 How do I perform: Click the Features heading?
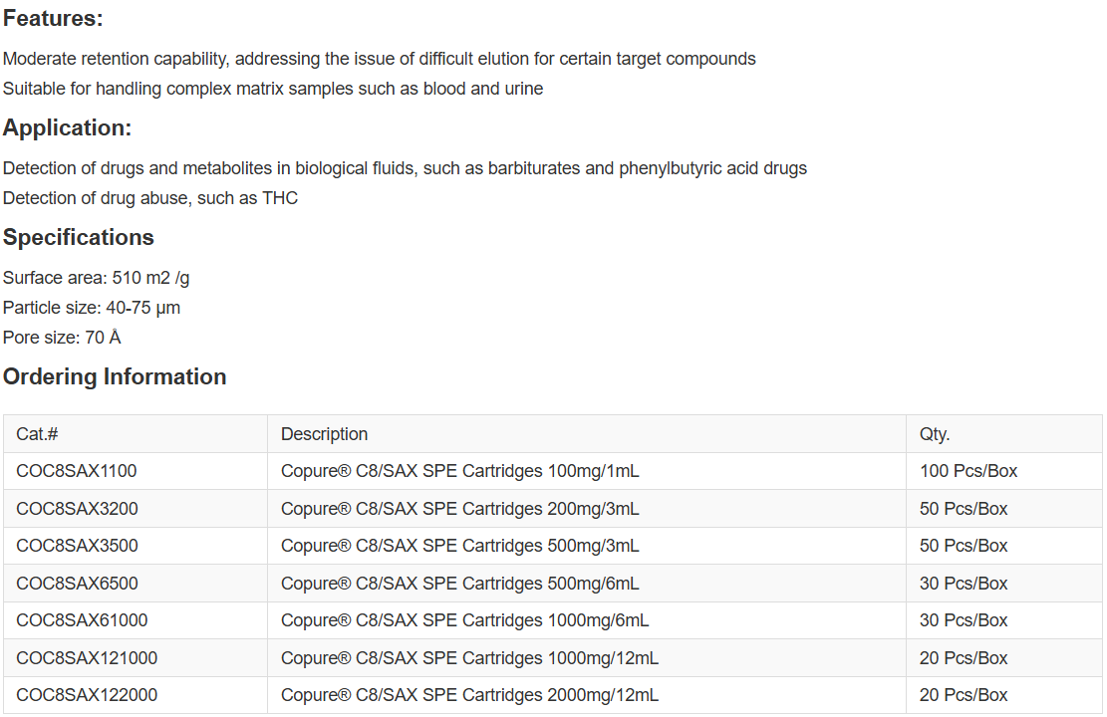[x=53, y=19]
